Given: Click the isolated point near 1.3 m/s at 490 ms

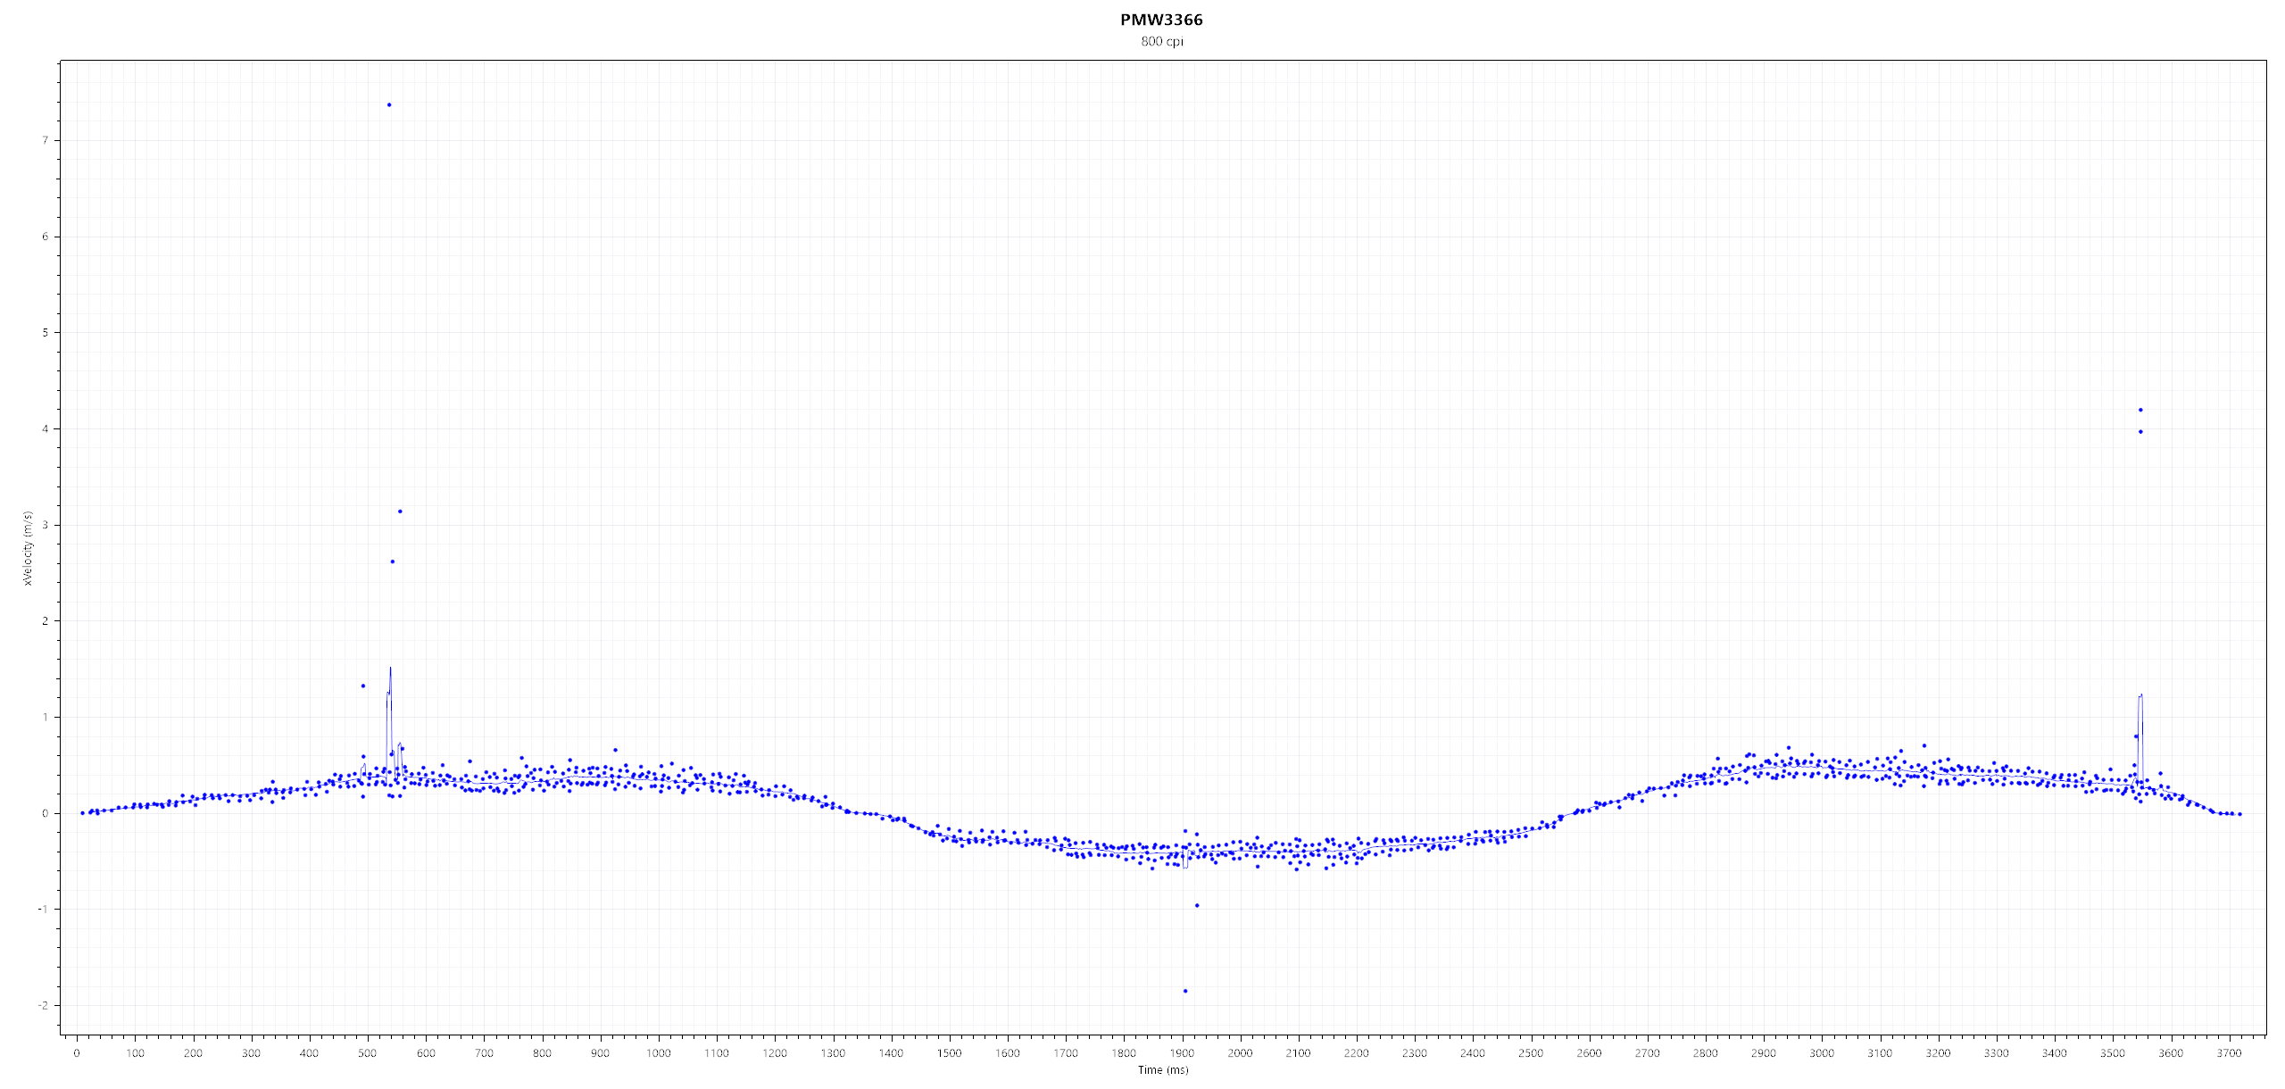Looking at the screenshot, I should pyautogui.click(x=362, y=686).
